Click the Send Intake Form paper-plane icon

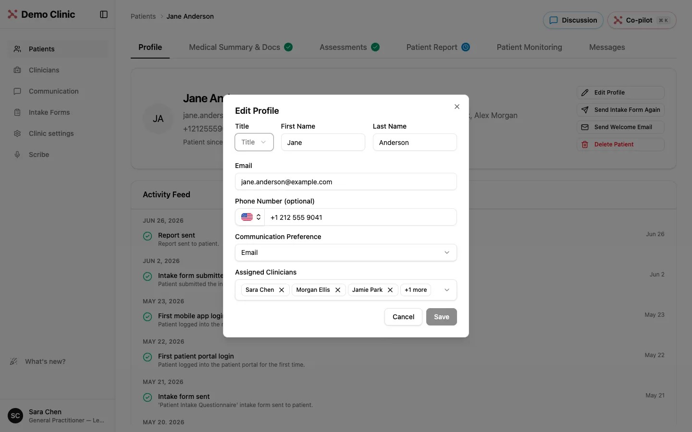click(585, 110)
